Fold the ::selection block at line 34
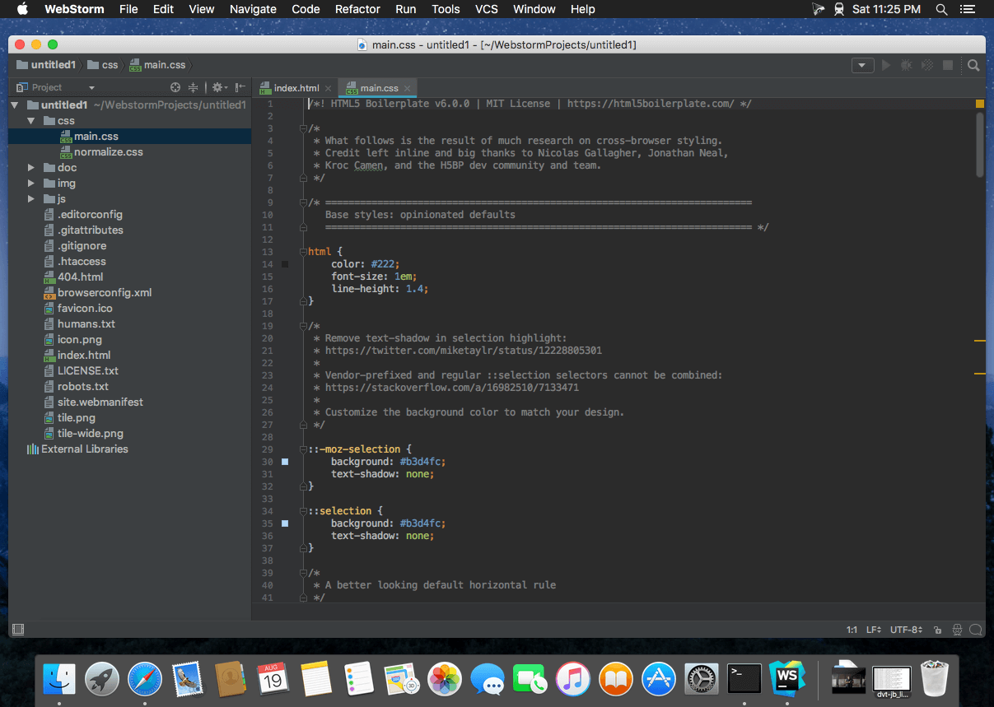Image resolution: width=994 pixels, height=707 pixels. pyautogui.click(x=303, y=511)
